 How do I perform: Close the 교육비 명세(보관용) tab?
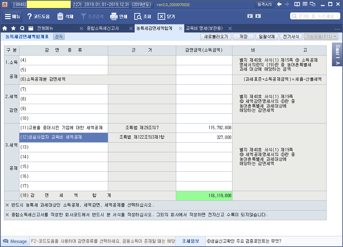230,28
